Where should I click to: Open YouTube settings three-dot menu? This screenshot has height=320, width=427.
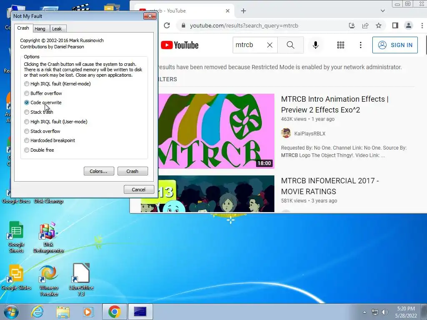[x=361, y=45]
